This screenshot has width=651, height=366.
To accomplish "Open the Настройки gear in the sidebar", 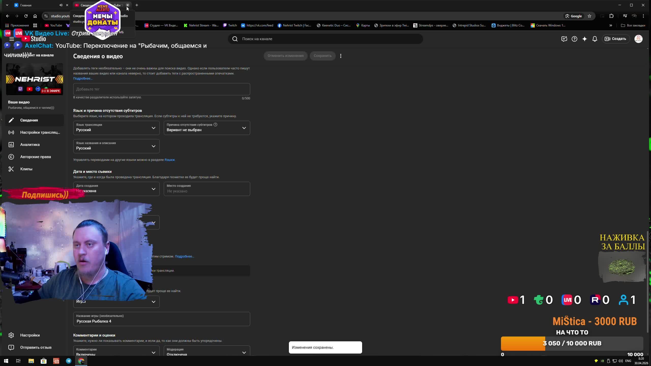I will (30, 335).
